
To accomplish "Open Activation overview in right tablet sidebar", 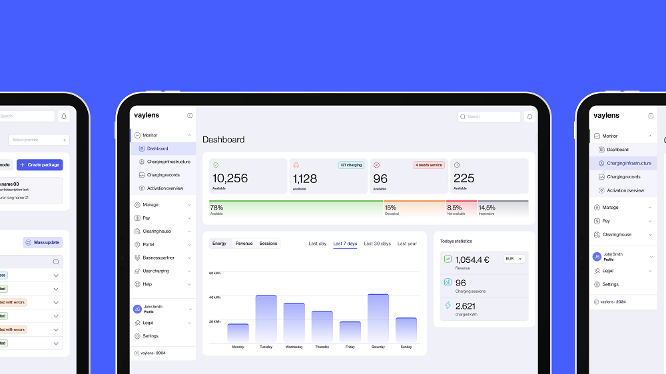I will pyautogui.click(x=623, y=190).
